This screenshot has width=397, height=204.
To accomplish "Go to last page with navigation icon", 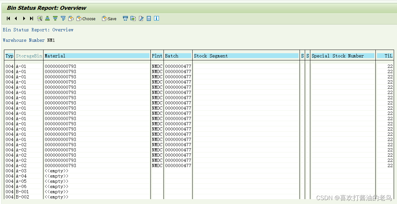I will (x=32, y=19).
